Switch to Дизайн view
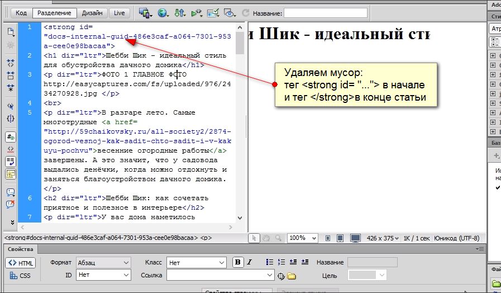 (x=92, y=13)
